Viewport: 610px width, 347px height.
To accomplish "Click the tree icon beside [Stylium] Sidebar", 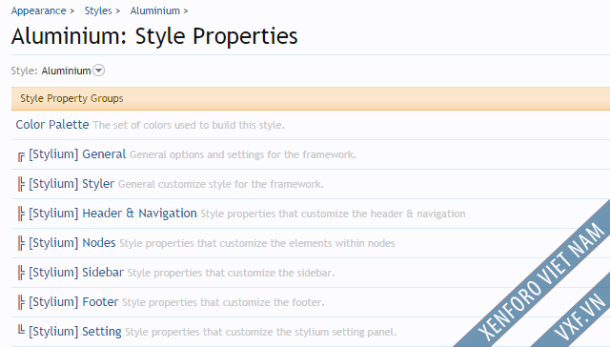I will [21, 273].
